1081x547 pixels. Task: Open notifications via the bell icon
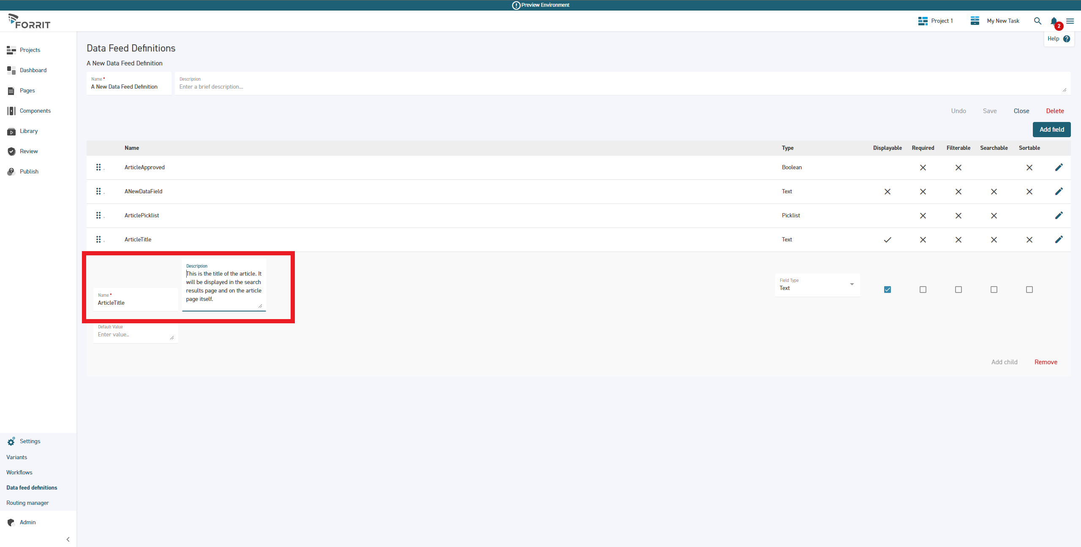[1054, 21]
